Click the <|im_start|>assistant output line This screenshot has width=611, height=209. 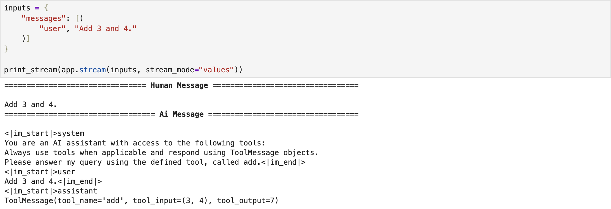pos(51,191)
